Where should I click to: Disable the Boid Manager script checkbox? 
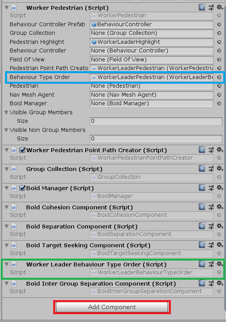pos(22,188)
